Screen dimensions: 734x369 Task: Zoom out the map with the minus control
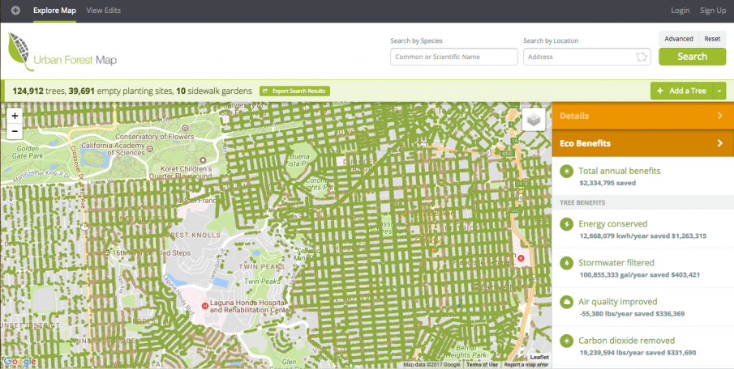pos(15,132)
